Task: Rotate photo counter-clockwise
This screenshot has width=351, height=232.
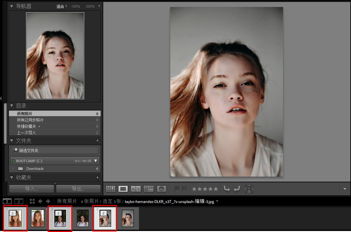Action: (x=227, y=189)
